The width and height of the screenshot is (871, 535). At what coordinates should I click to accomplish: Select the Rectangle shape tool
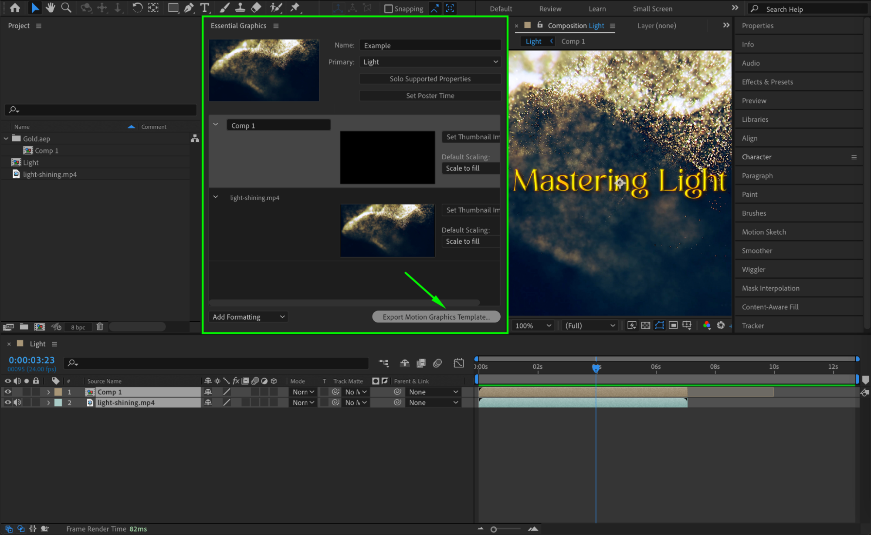pos(173,7)
